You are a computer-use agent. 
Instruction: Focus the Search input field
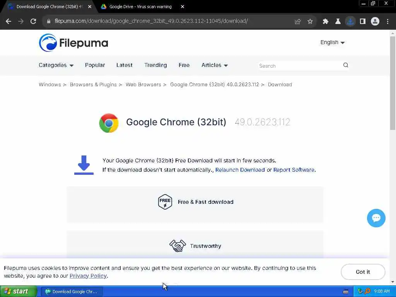click(x=299, y=66)
